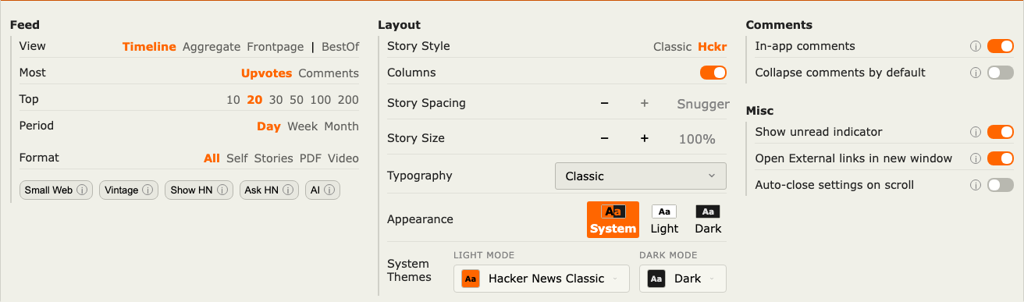Set period to Month
Viewport: 1024px width, 302px height.
click(x=342, y=126)
